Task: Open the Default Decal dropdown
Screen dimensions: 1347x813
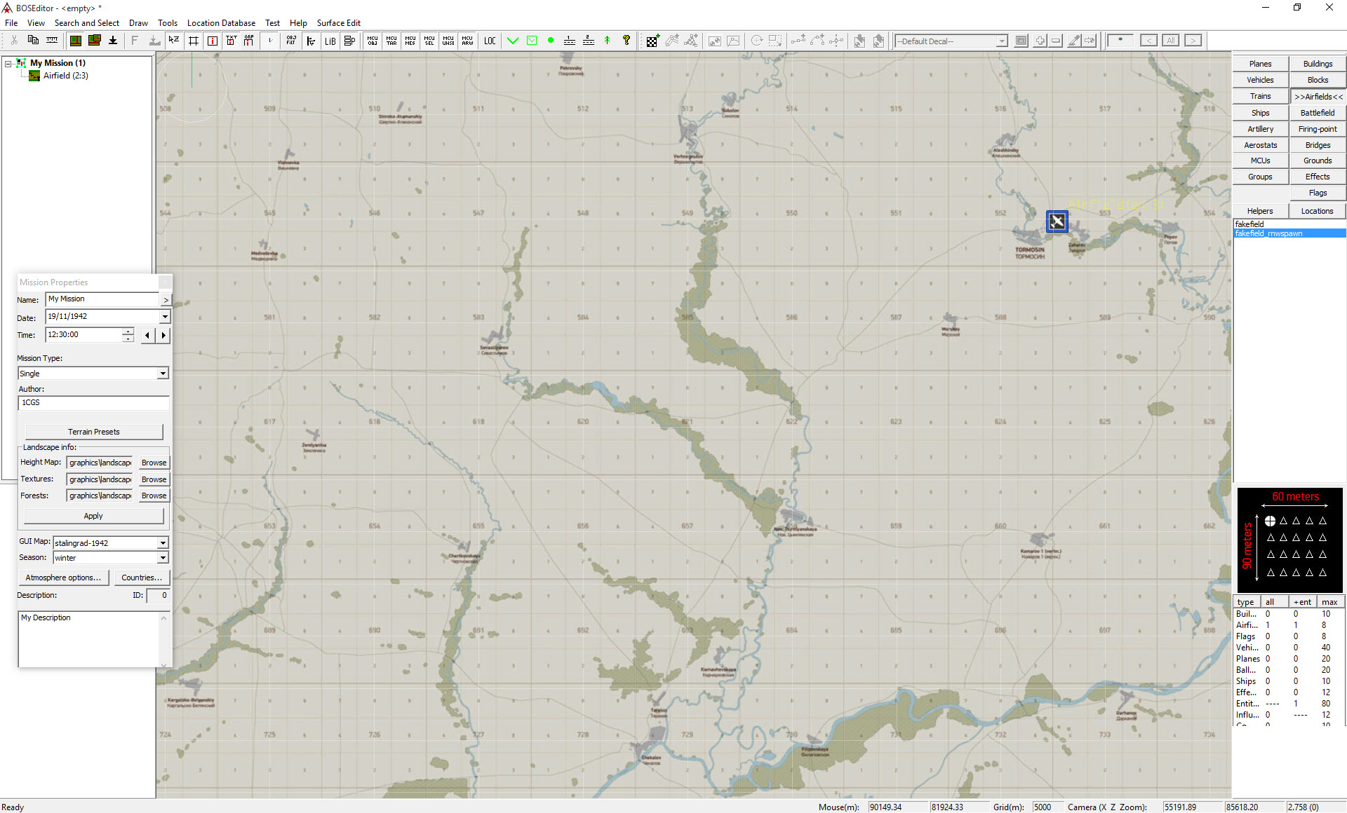Action: click(1001, 41)
